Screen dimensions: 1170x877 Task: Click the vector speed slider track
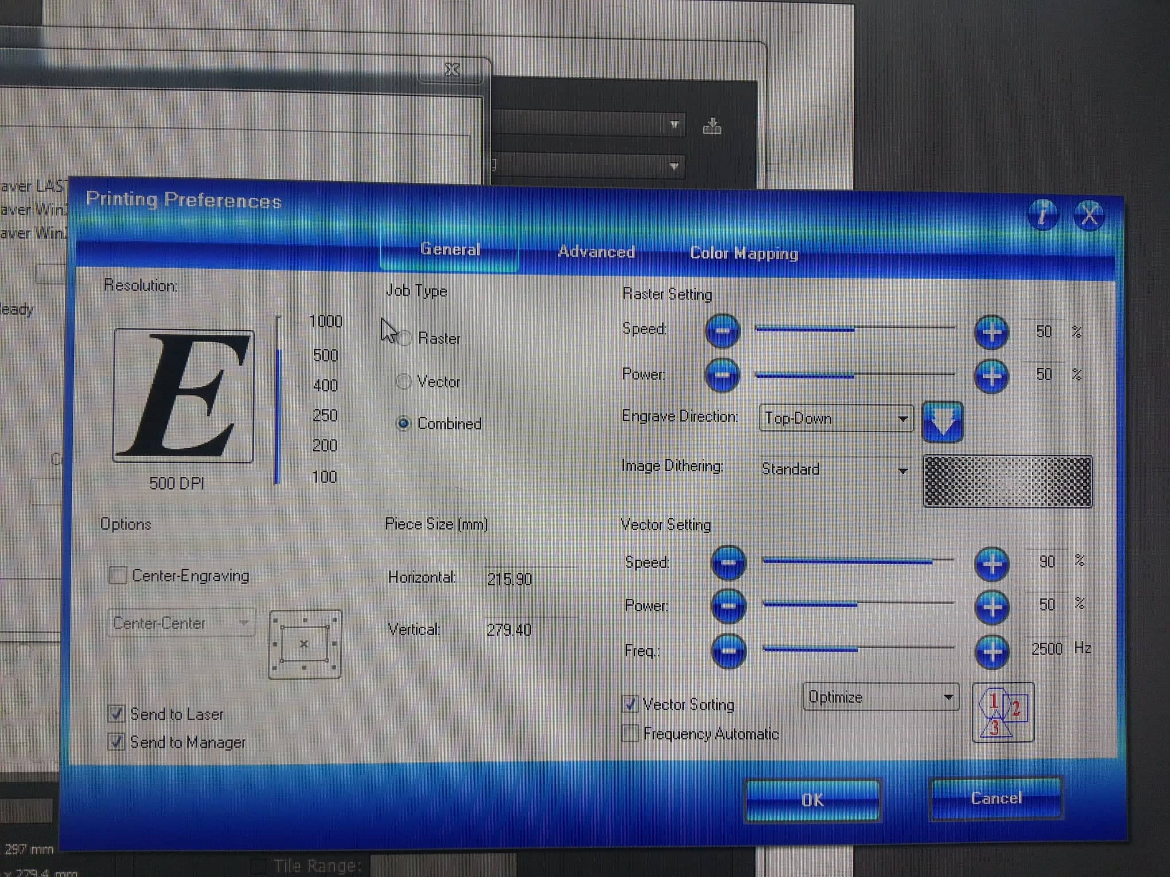pos(859,561)
